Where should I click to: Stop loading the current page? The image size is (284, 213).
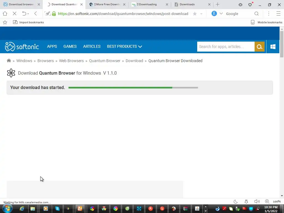[15, 14]
